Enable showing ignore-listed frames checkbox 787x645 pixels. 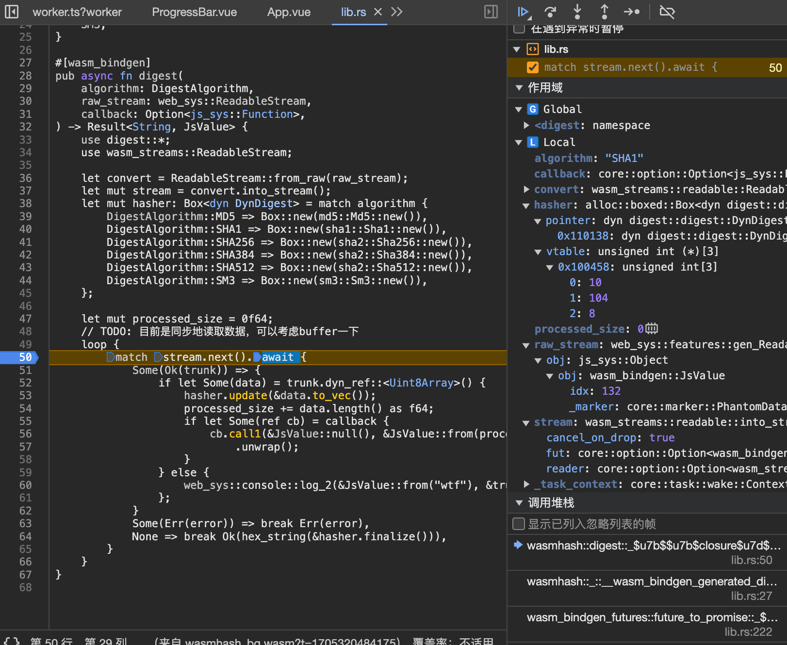tap(519, 524)
